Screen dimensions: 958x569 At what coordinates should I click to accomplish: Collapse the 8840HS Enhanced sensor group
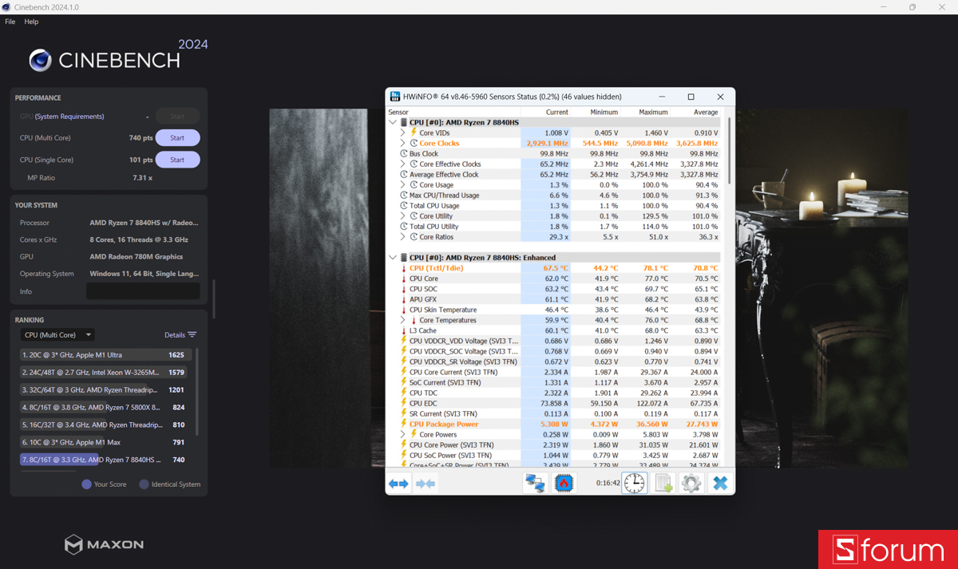pos(393,258)
